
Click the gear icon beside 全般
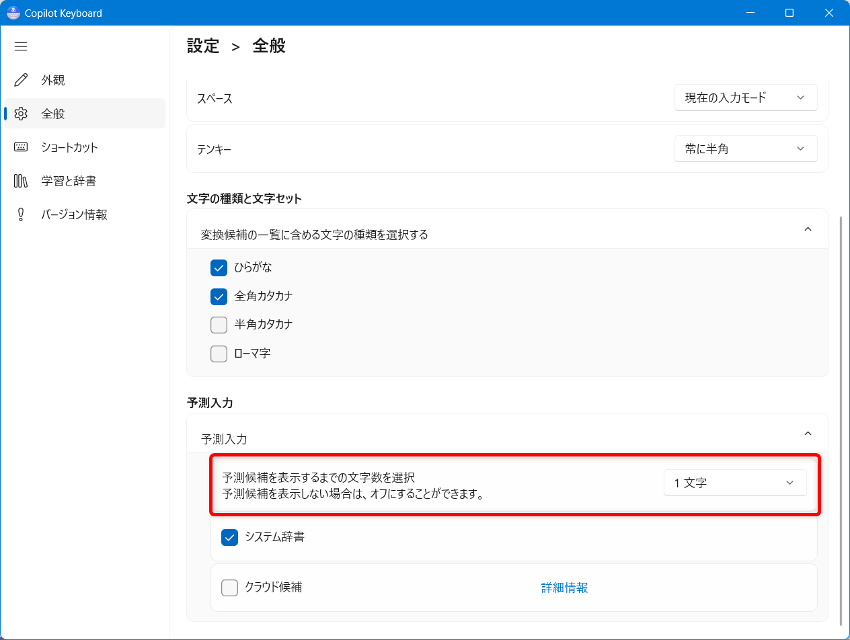(x=21, y=114)
